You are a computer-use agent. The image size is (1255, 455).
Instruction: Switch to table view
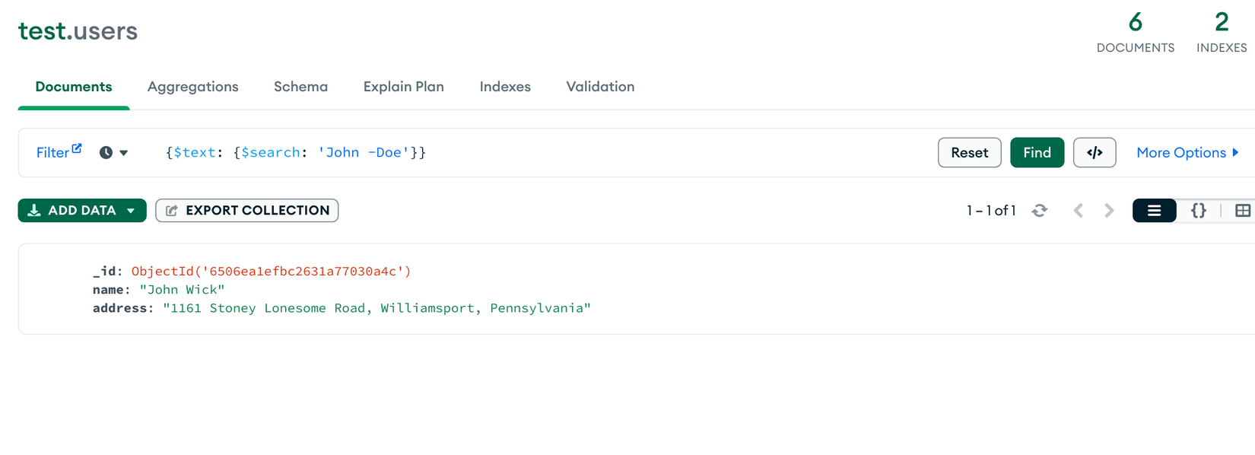[x=1242, y=211]
